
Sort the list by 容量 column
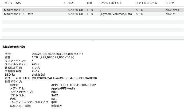89,3
